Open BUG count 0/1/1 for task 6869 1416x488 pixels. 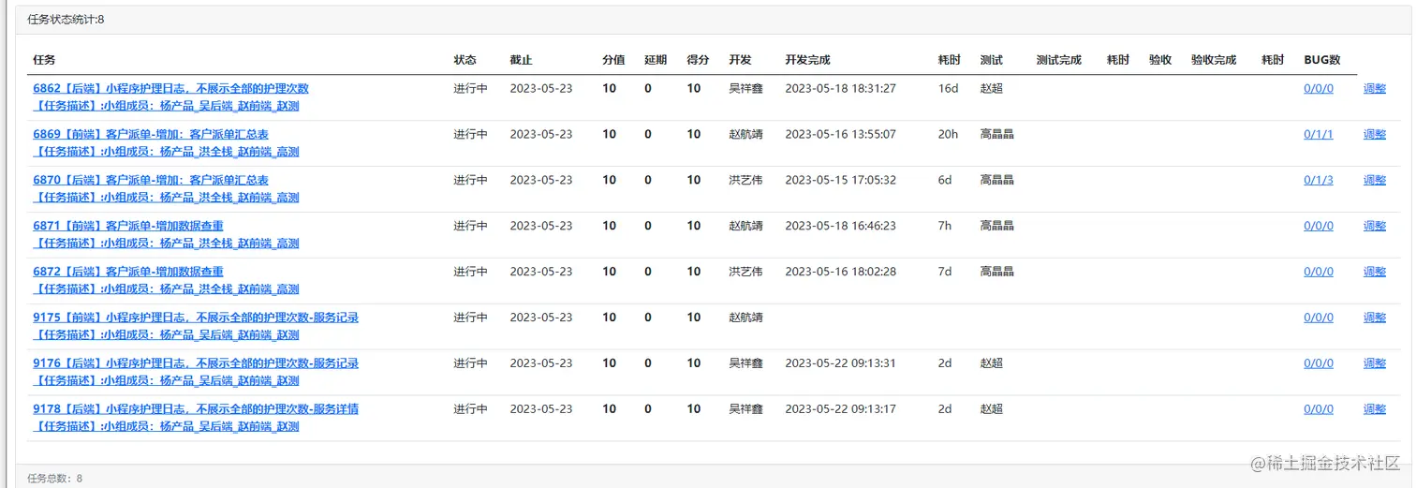(1319, 135)
